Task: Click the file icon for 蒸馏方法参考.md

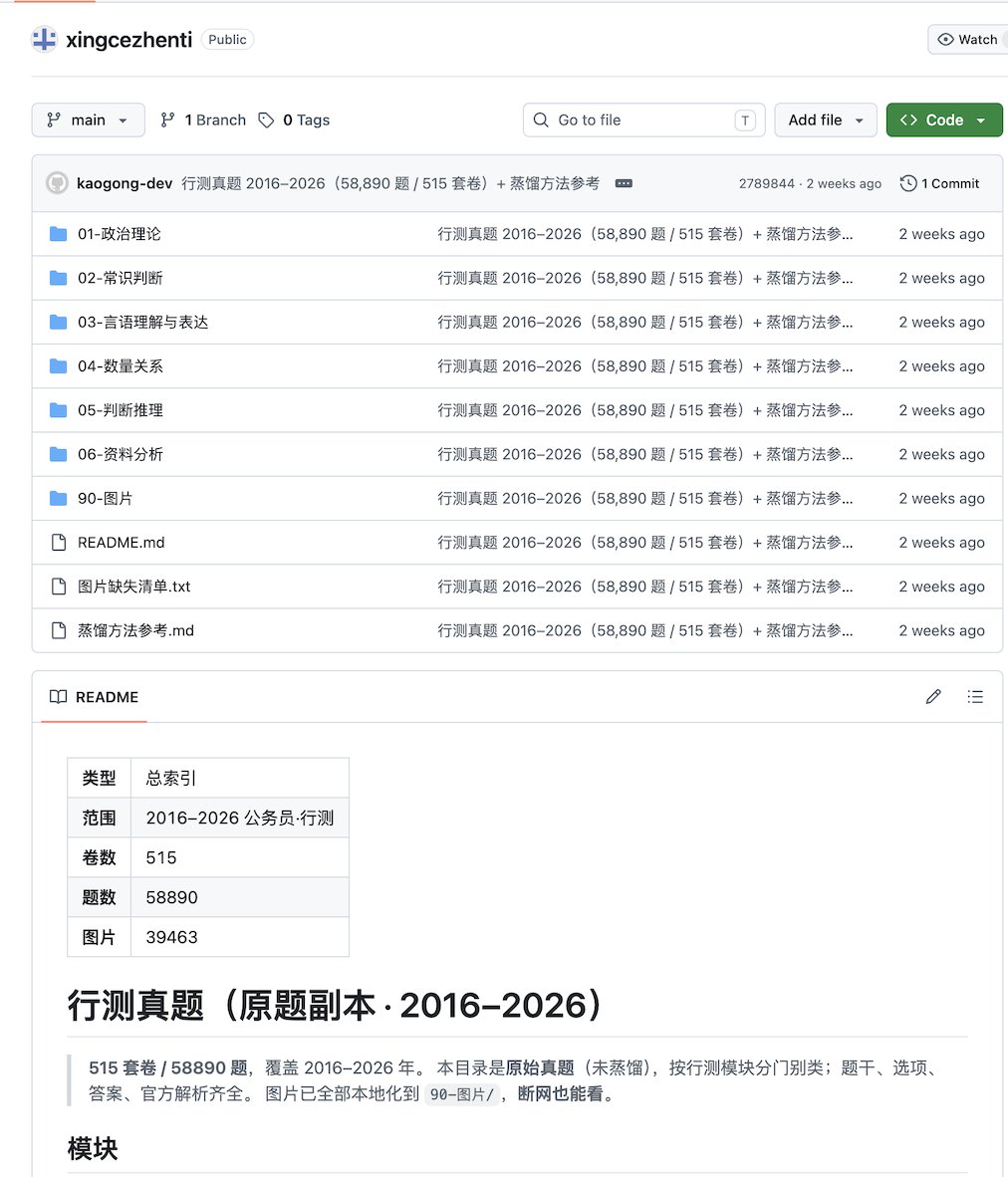Action: click(x=58, y=631)
